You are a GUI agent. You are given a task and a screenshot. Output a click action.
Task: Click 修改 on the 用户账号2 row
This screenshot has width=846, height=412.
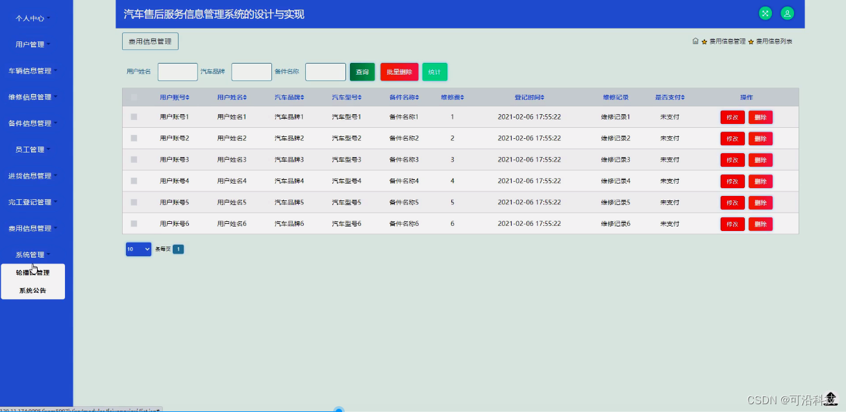732,138
